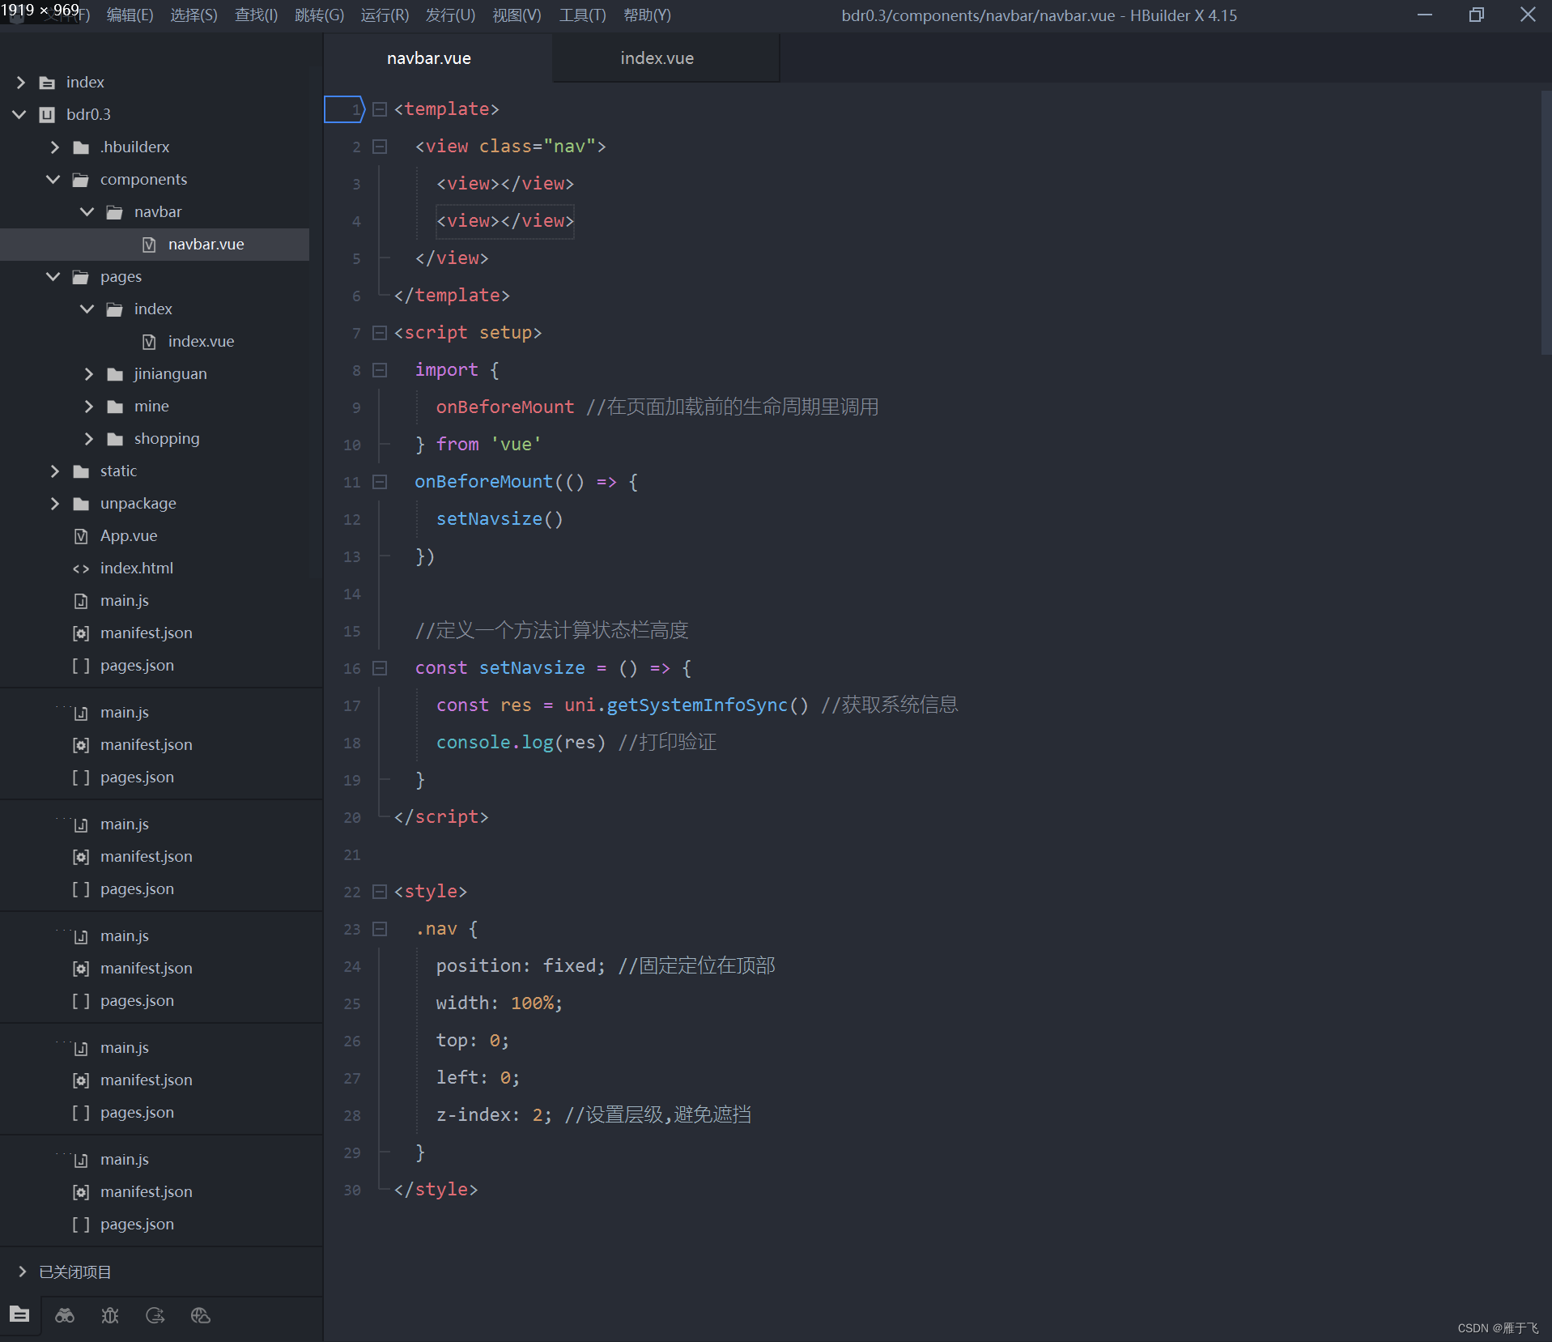The image size is (1552, 1342).
Task: Open the 工具(T) menu
Action: [x=582, y=15]
